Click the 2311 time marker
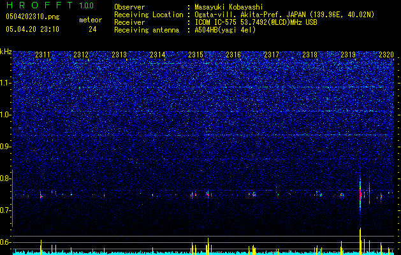This screenshot has height=255, width=401. tap(43, 54)
